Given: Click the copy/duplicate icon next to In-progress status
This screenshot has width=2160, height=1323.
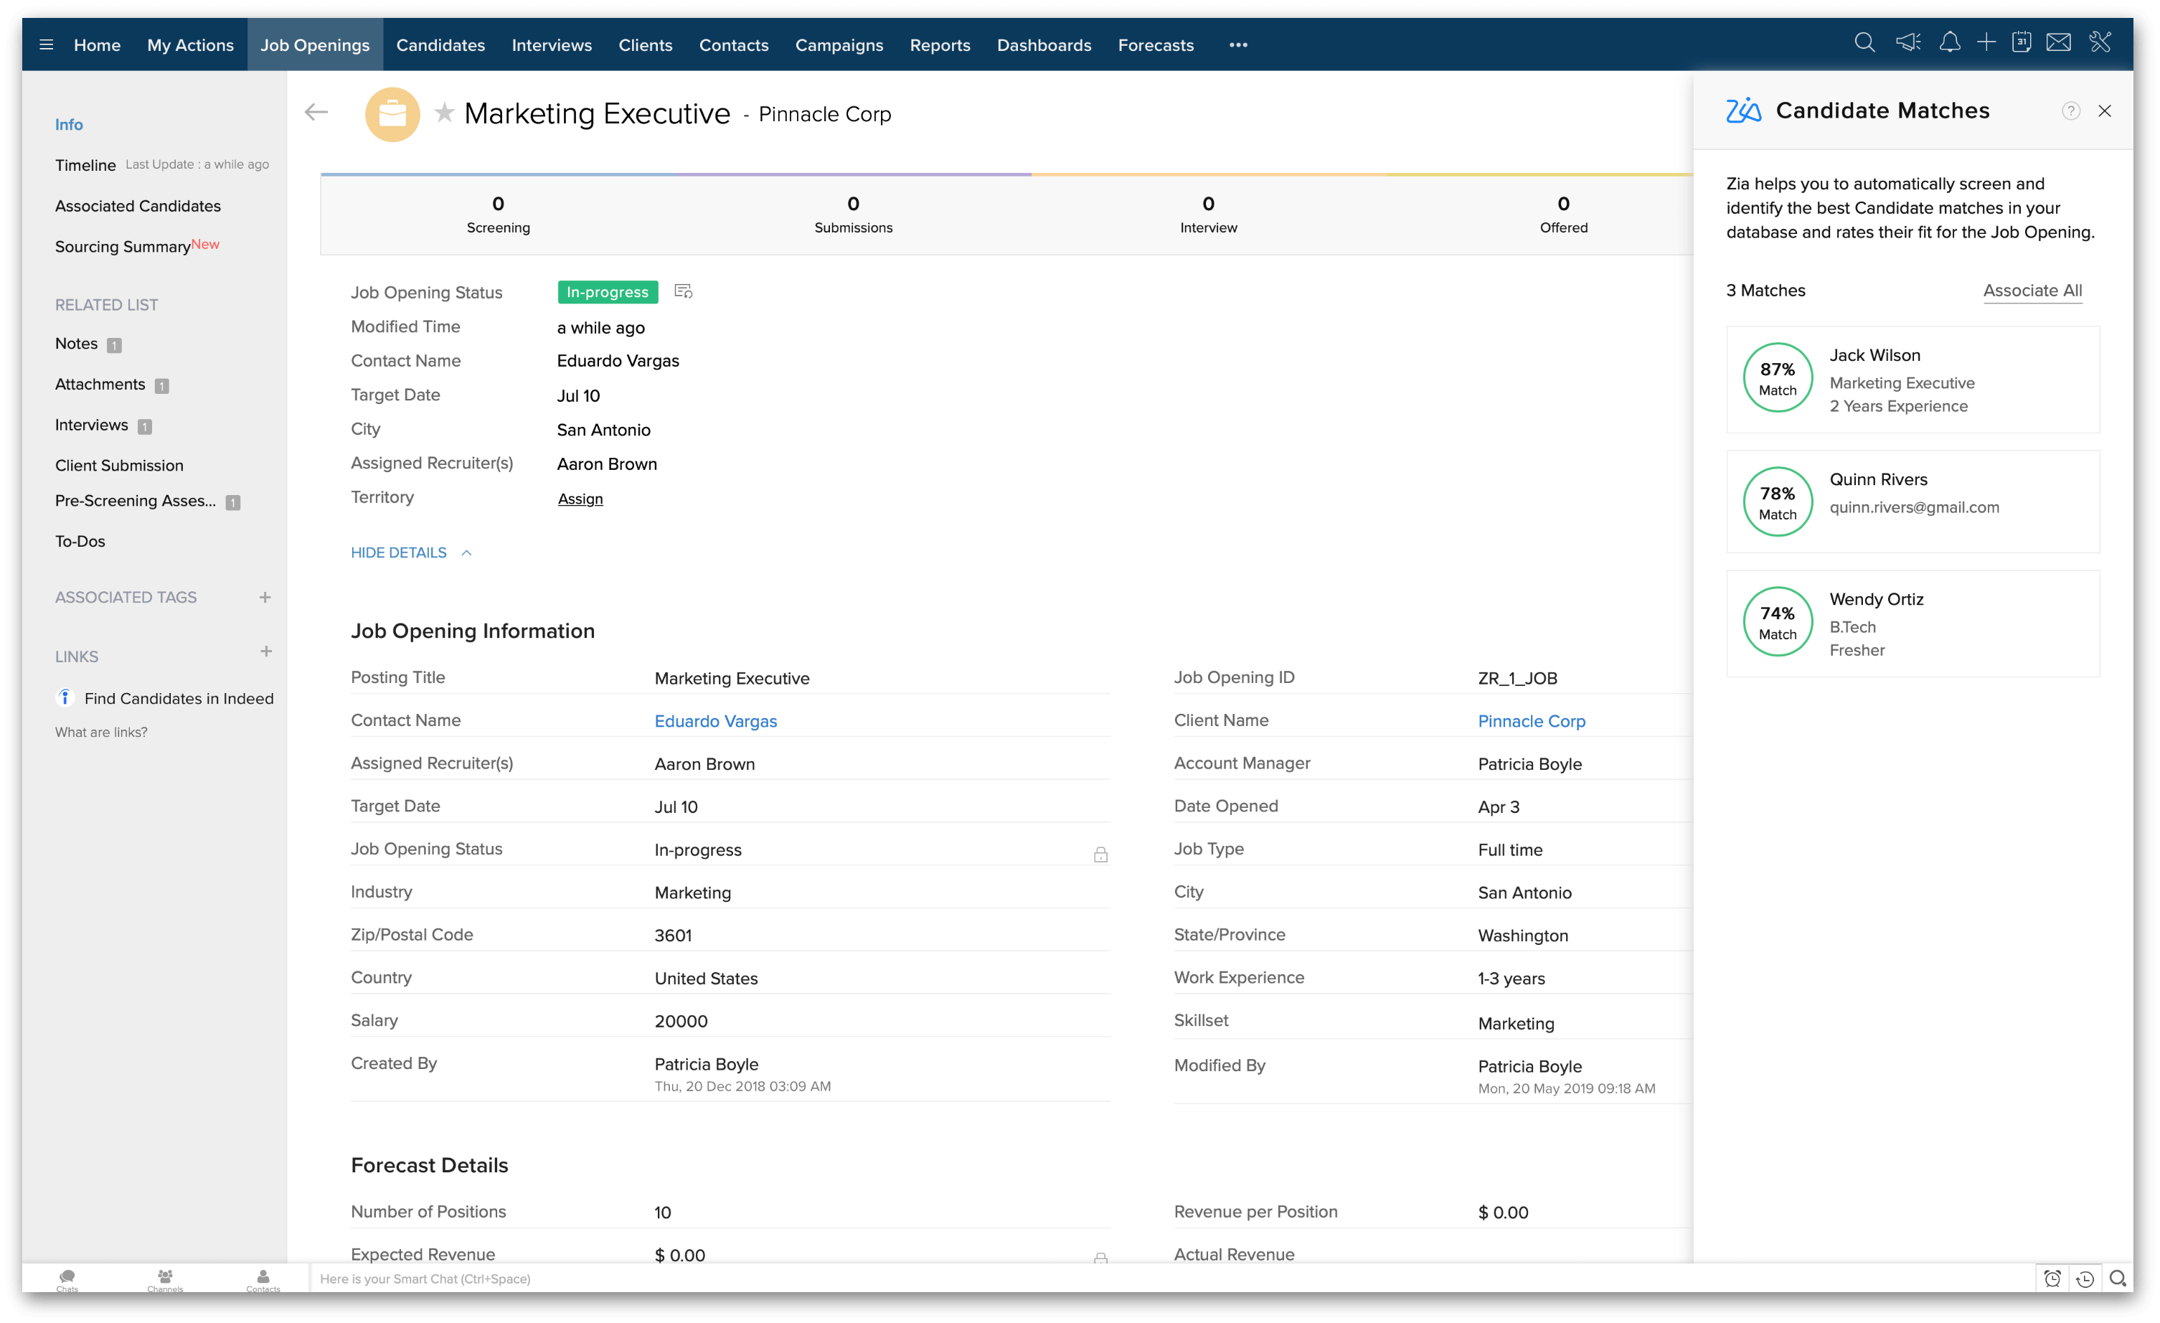Looking at the screenshot, I should tap(684, 293).
